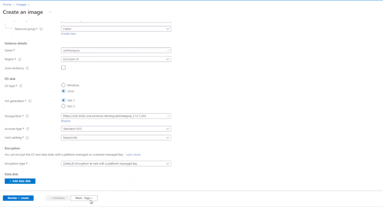Expand the Encryption type dropdown

point(116,164)
